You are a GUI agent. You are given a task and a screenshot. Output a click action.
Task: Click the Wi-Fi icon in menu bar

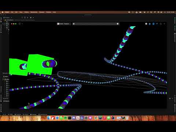tap(155, 12)
